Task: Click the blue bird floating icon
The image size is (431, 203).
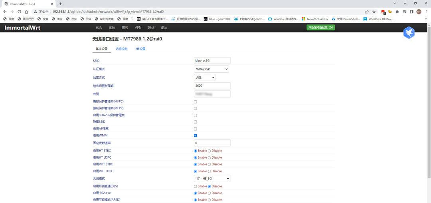Action: click(409, 33)
